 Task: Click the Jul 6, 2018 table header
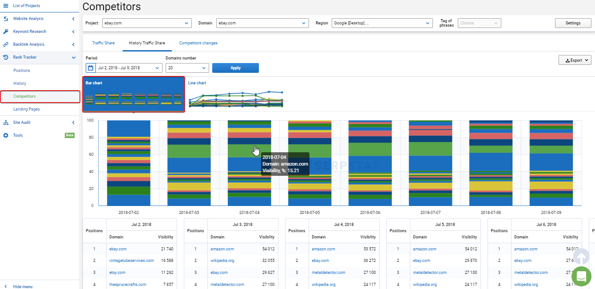pos(546,225)
